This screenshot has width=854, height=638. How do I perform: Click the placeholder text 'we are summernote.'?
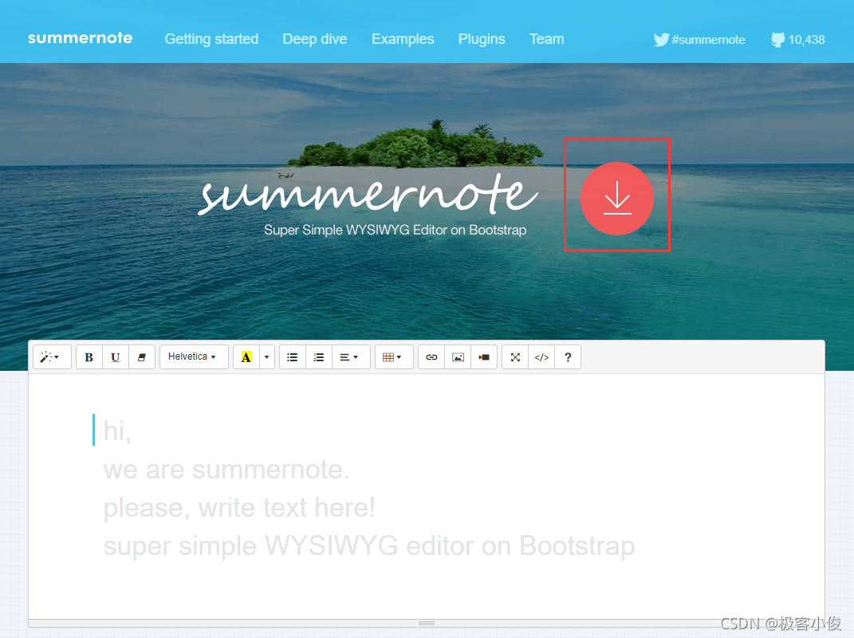point(226,470)
